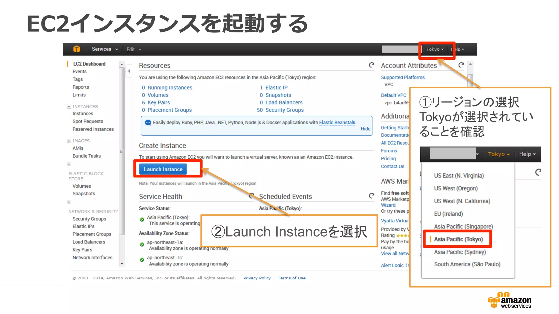
Task: Select US West (Oregon) region
Action: 456,188
